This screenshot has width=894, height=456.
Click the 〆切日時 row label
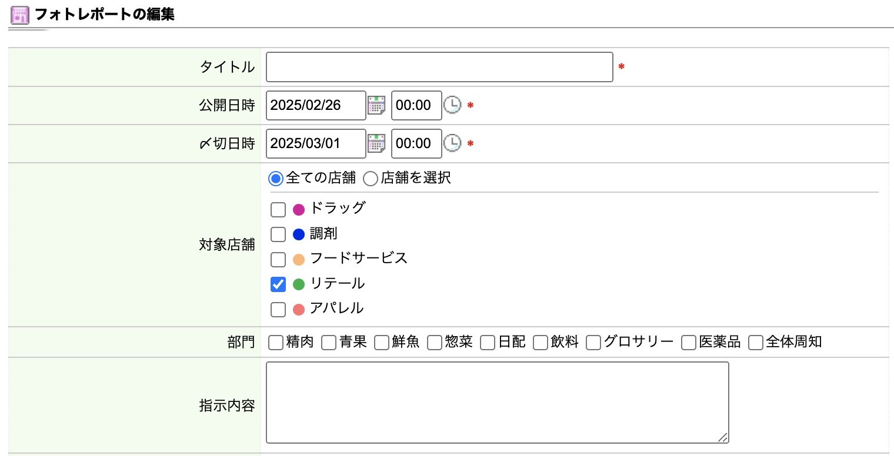[227, 143]
